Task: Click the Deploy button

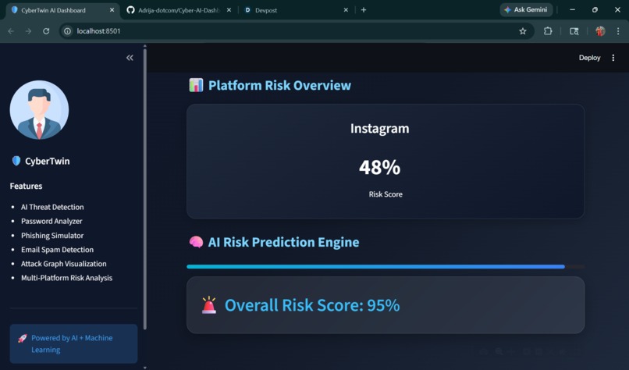Action: [x=589, y=58]
